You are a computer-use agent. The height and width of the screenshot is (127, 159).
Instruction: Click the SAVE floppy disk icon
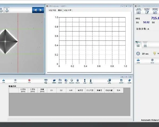coord(60,81)
